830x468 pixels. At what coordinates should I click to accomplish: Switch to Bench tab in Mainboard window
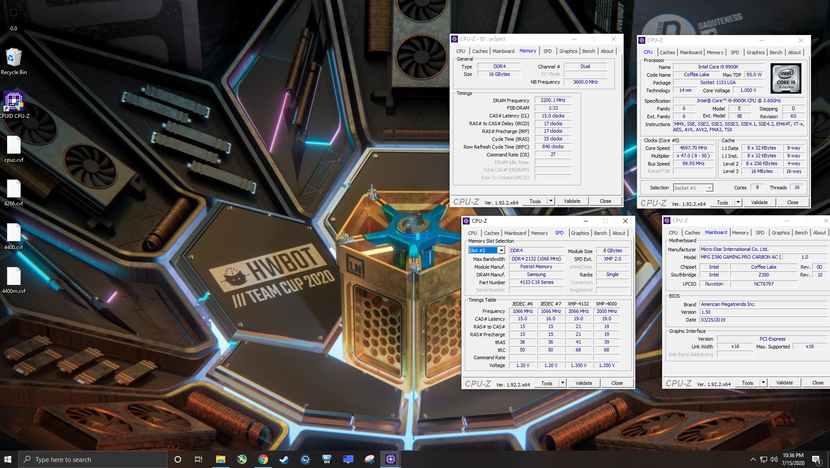[801, 233]
